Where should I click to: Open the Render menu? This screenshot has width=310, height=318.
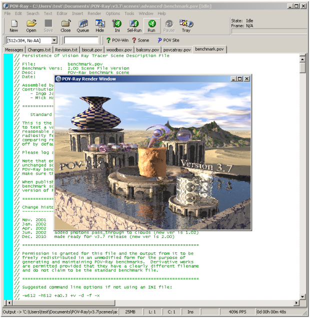[94, 13]
